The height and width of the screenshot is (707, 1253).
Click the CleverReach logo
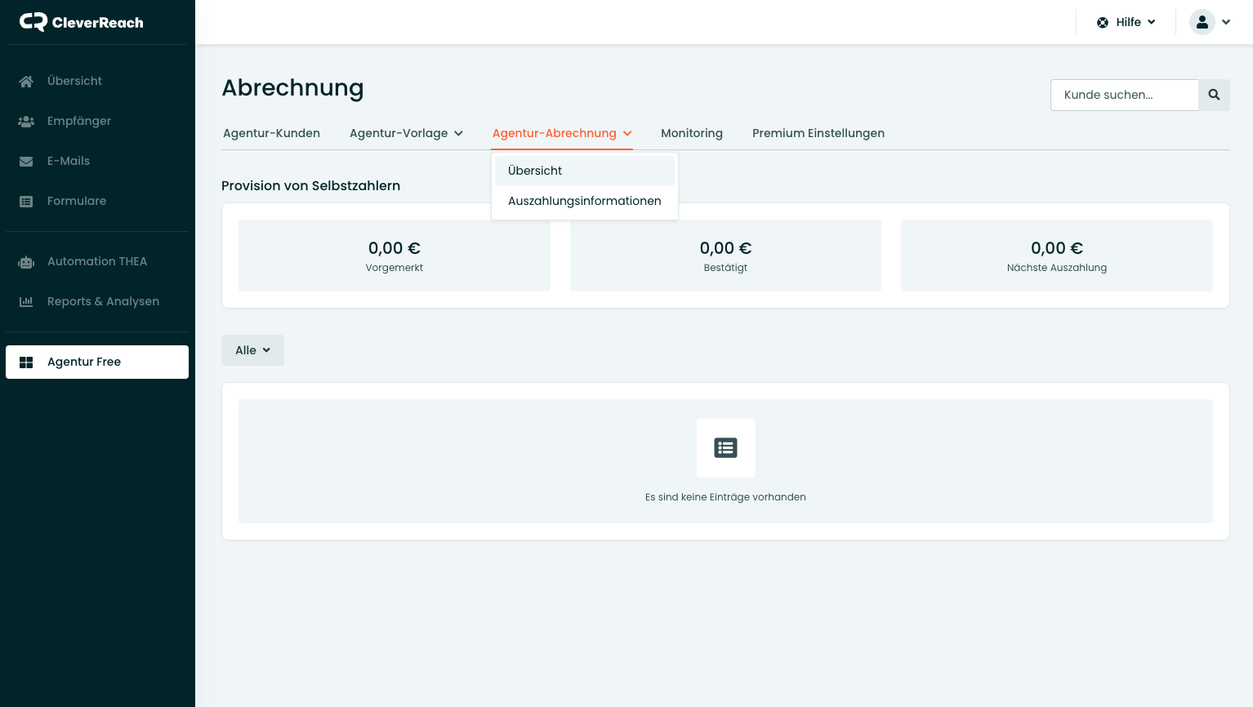point(82,22)
